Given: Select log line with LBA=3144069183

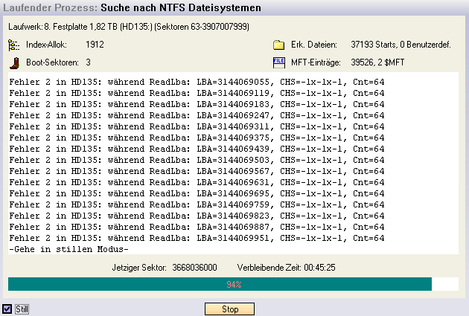Looking at the screenshot, I should tap(197, 104).
